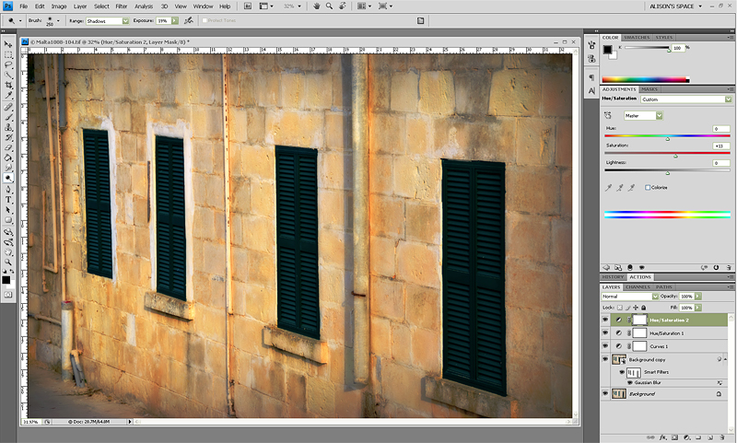Click the Zoom tool in the top bar
Screen dimensions: 737x443
(329, 6)
